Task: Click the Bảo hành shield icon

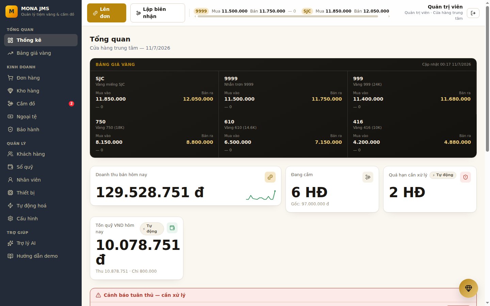Action: coord(11,130)
